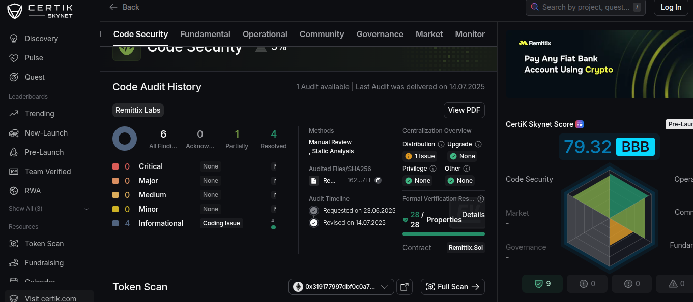Click the Remittix ad banner
This screenshot has height=302, width=693.
click(599, 64)
